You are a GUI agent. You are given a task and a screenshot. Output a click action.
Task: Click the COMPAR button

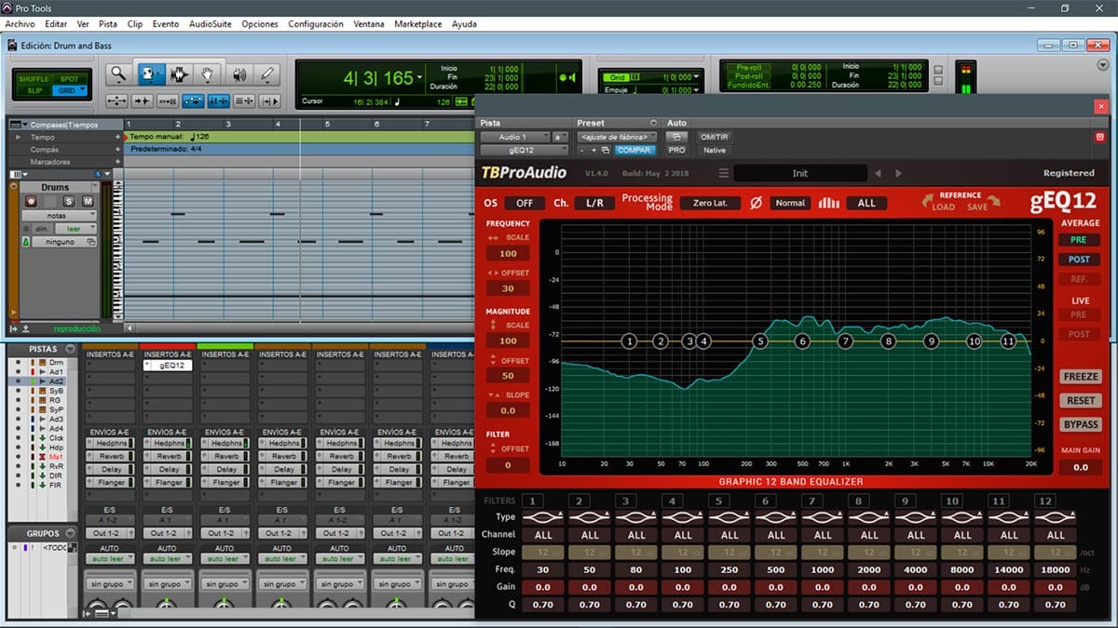coord(634,150)
